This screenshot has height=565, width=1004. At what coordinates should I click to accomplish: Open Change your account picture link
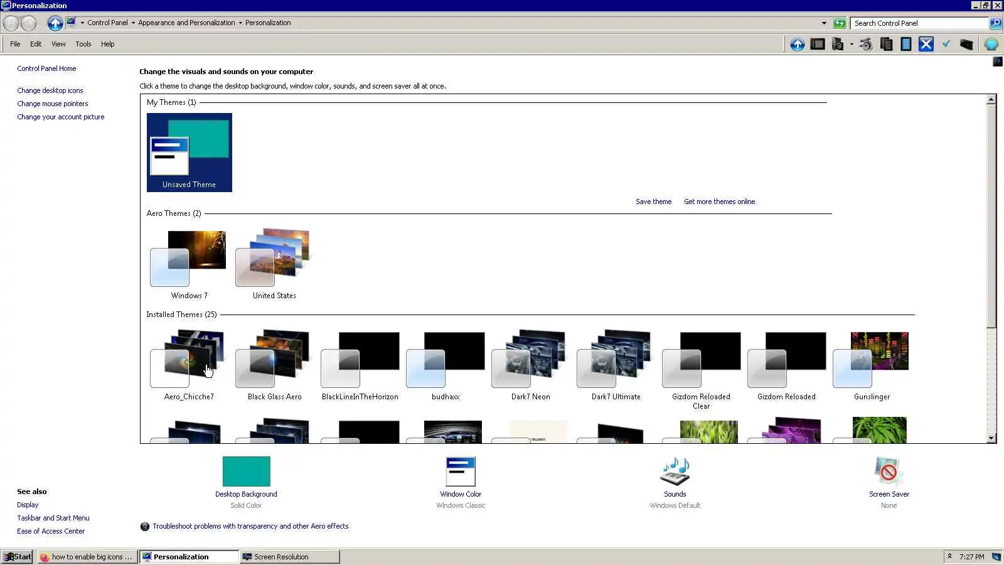pos(61,117)
